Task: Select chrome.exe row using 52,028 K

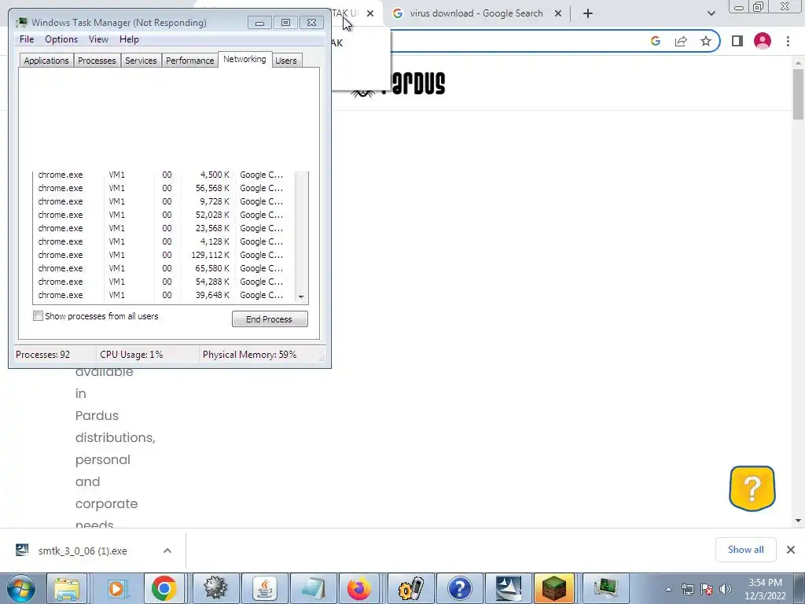Action: (x=164, y=215)
